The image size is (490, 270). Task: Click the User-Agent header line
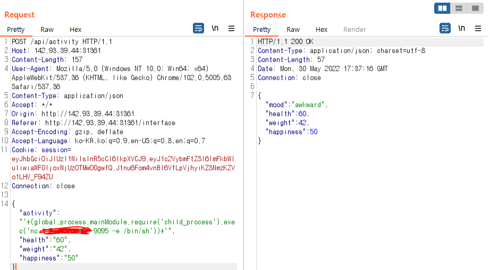pyautogui.click(x=122, y=77)
